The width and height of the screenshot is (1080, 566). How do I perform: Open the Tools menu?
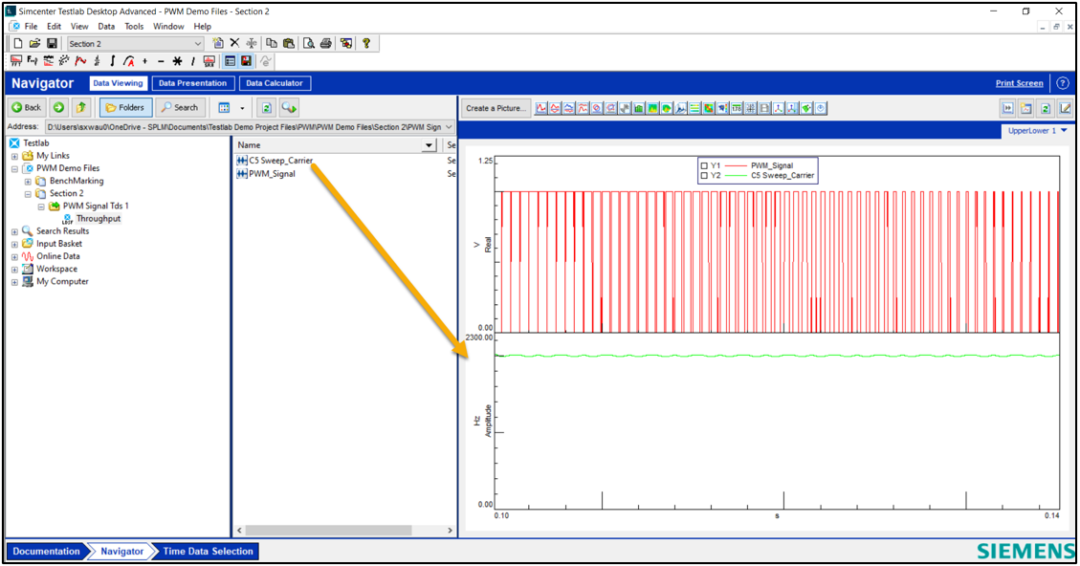pyautogui.click(x=134, y=26)
